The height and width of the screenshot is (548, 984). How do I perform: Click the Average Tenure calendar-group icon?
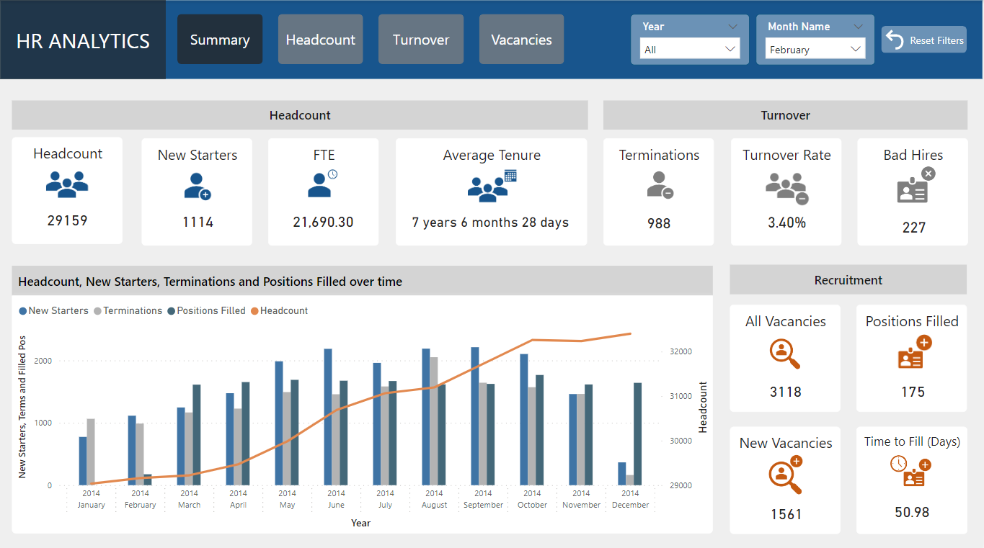coord(492,185)
